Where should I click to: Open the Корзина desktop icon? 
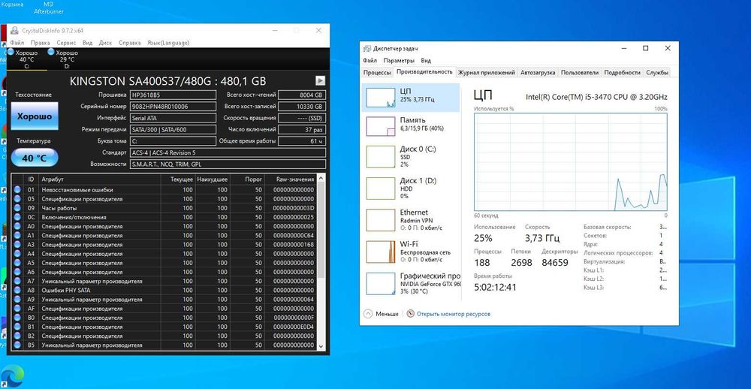[x=12, y=5]
